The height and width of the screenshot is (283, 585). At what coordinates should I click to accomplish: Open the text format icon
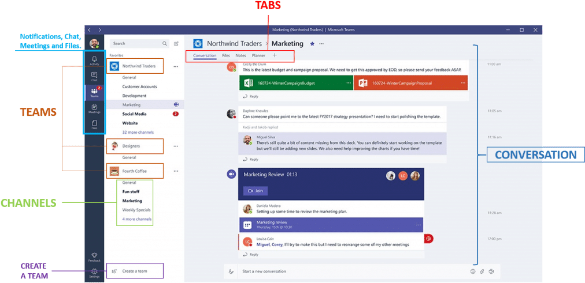coord(231,271)
